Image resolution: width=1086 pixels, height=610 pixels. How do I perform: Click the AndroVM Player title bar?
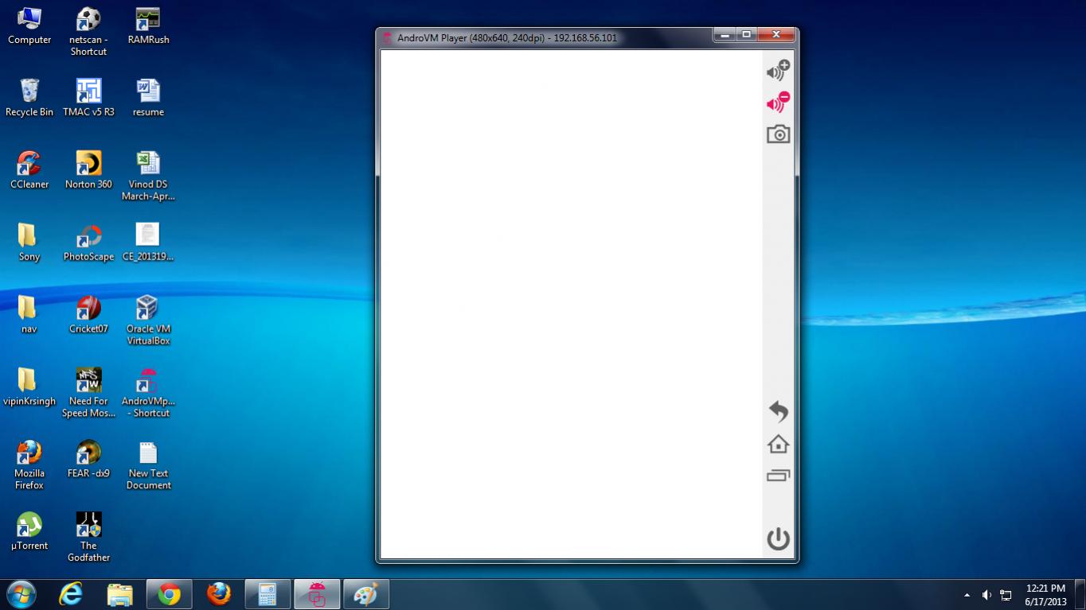coord(541,37)
